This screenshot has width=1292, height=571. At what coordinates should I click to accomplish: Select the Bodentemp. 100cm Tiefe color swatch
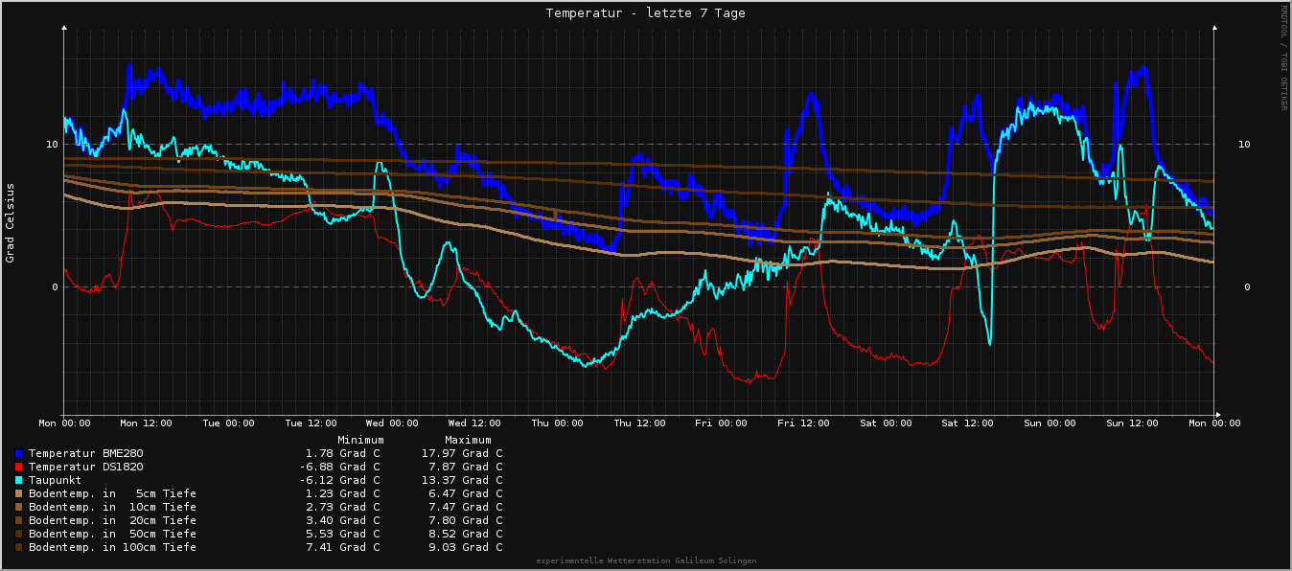[18, 547]
